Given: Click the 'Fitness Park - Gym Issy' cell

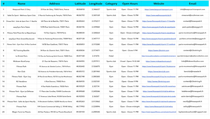Looking at the screenshot, I should point(21,77).
